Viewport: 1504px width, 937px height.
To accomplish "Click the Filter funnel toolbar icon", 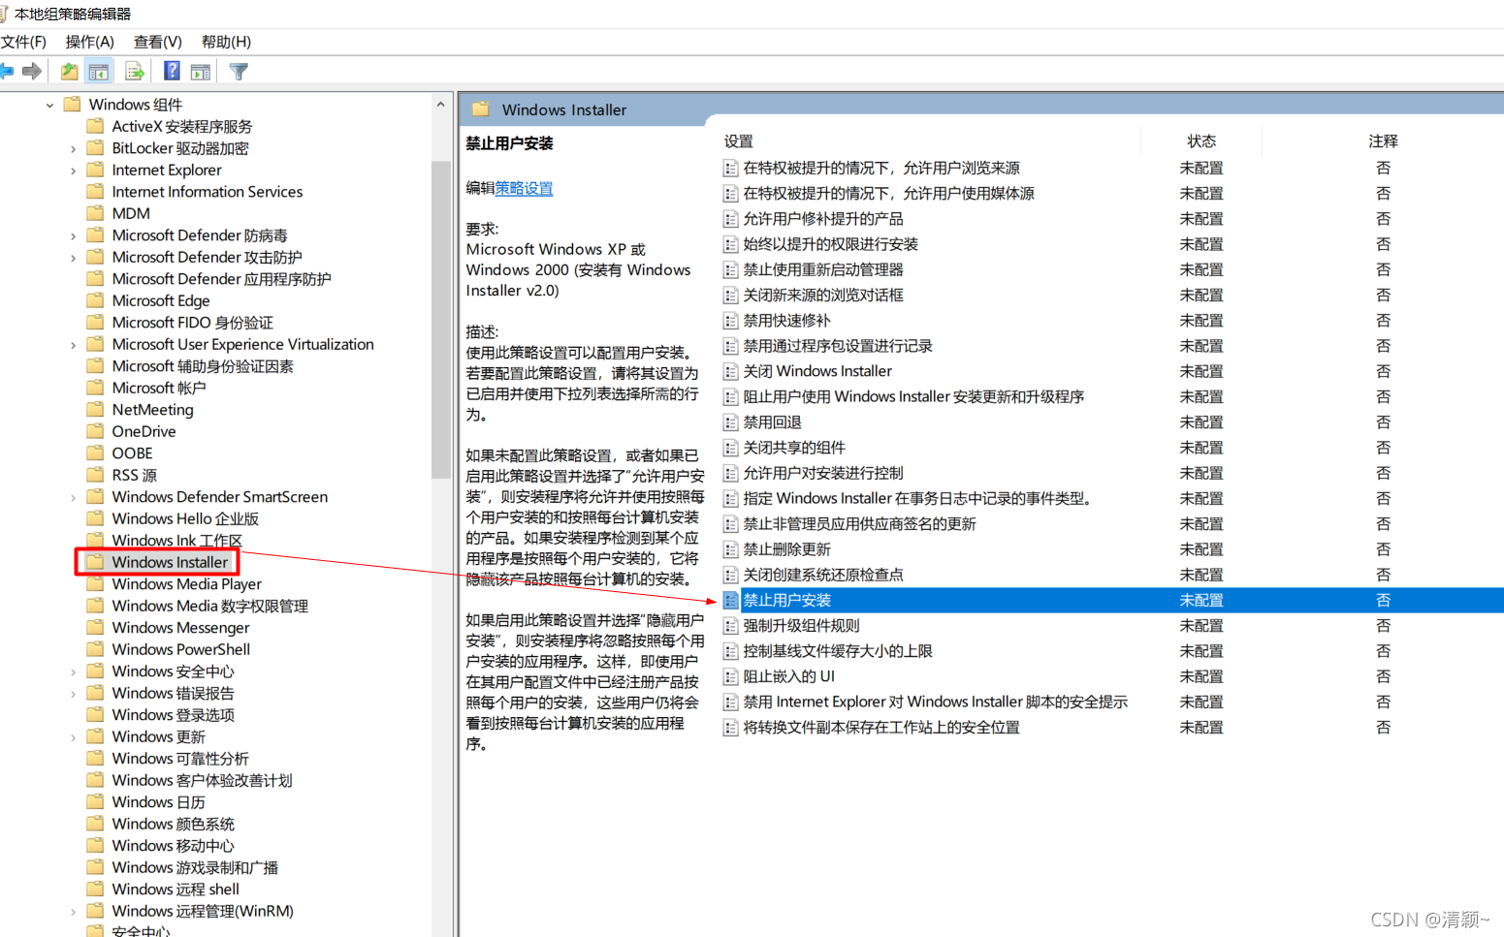I will pyautogui.click(x=239, y=71).
